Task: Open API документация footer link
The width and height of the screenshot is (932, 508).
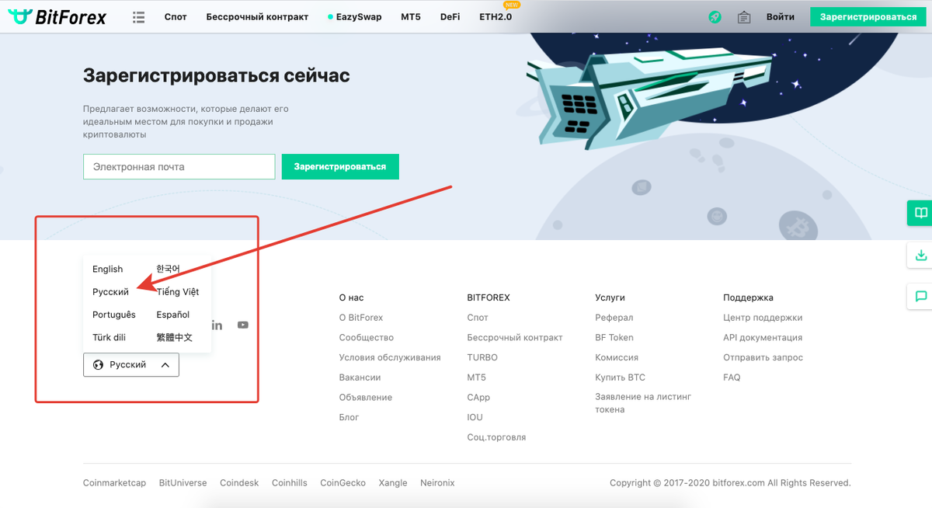Action: (763, 338)
